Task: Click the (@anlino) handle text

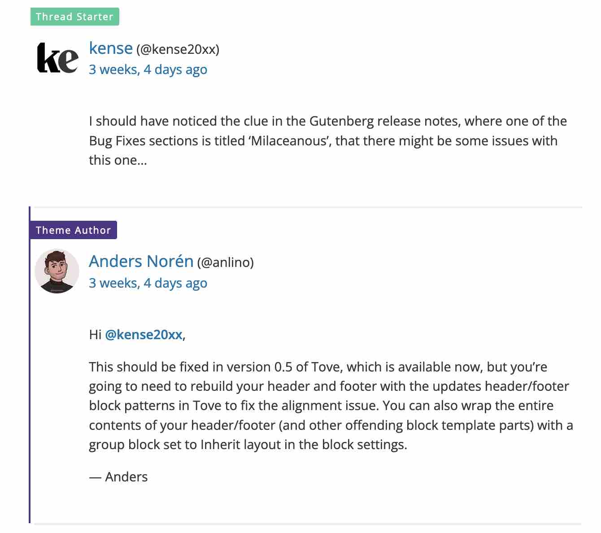Action: point(226,262)
